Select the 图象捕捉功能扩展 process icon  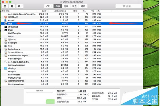click(x=6, y=81)
